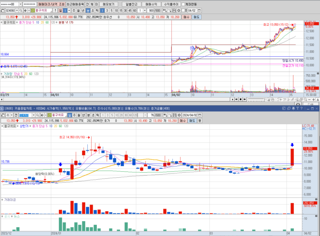
Task: Open the upper chart settings gear icon
Action: 179,10
